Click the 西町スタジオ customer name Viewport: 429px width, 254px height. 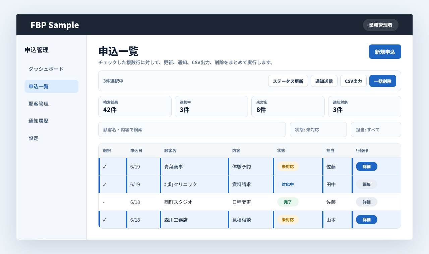tap(178, 202)
